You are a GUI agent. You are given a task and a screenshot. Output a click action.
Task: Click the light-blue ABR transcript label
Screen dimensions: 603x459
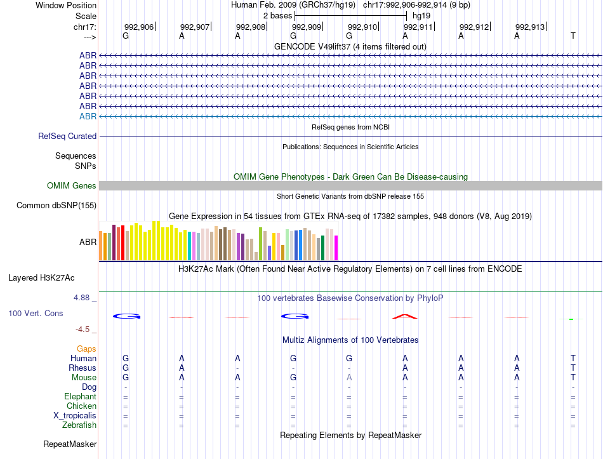[x=88, y=117]
